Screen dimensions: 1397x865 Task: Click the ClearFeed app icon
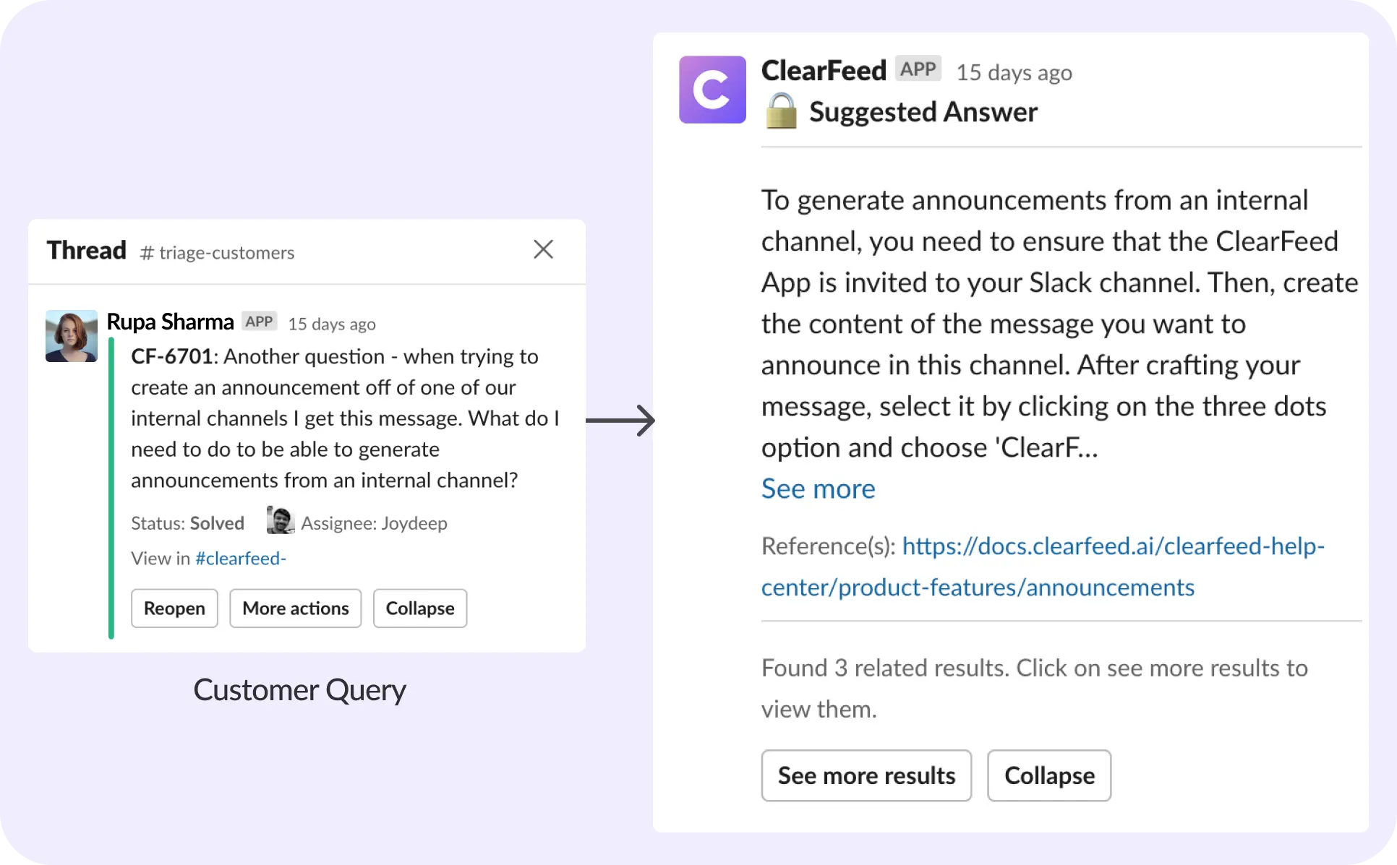click(712, 89)
